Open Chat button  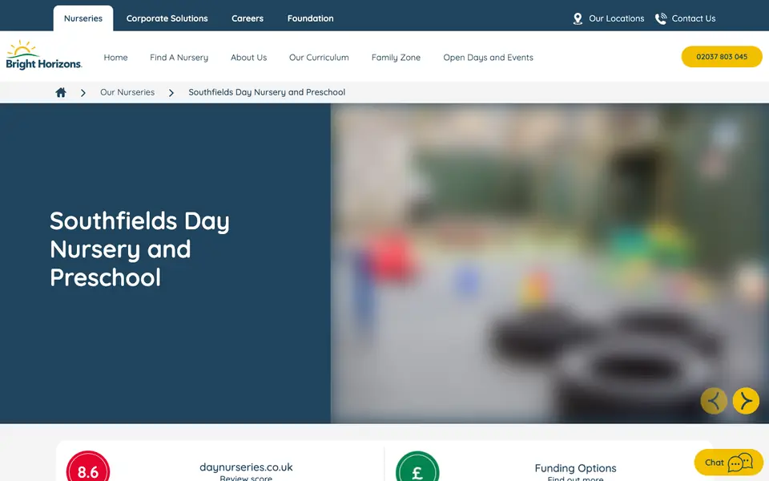(728, 463)
